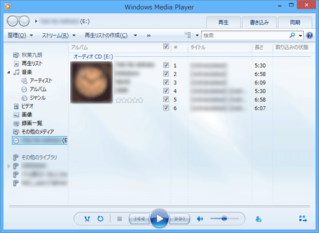Open the 秋葉九朗 library item
Image resolution: width=319 pixels, height=233 pixels.
click(32, 55)
